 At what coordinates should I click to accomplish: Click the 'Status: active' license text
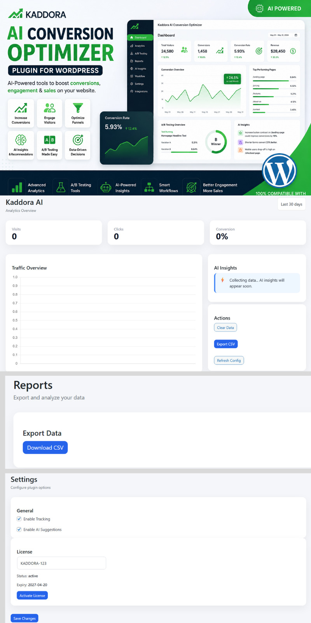[x=27, y=576]
